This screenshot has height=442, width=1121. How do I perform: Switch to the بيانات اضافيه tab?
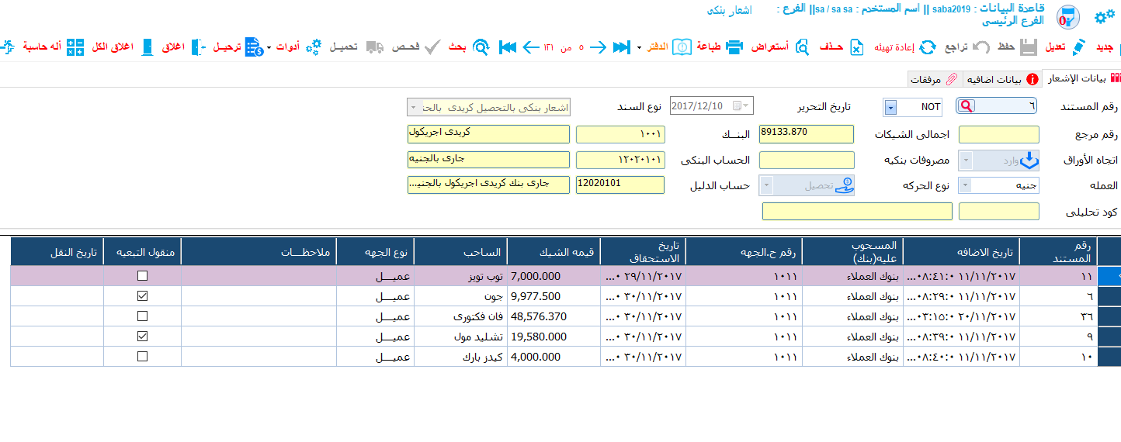pos(1002,79)
